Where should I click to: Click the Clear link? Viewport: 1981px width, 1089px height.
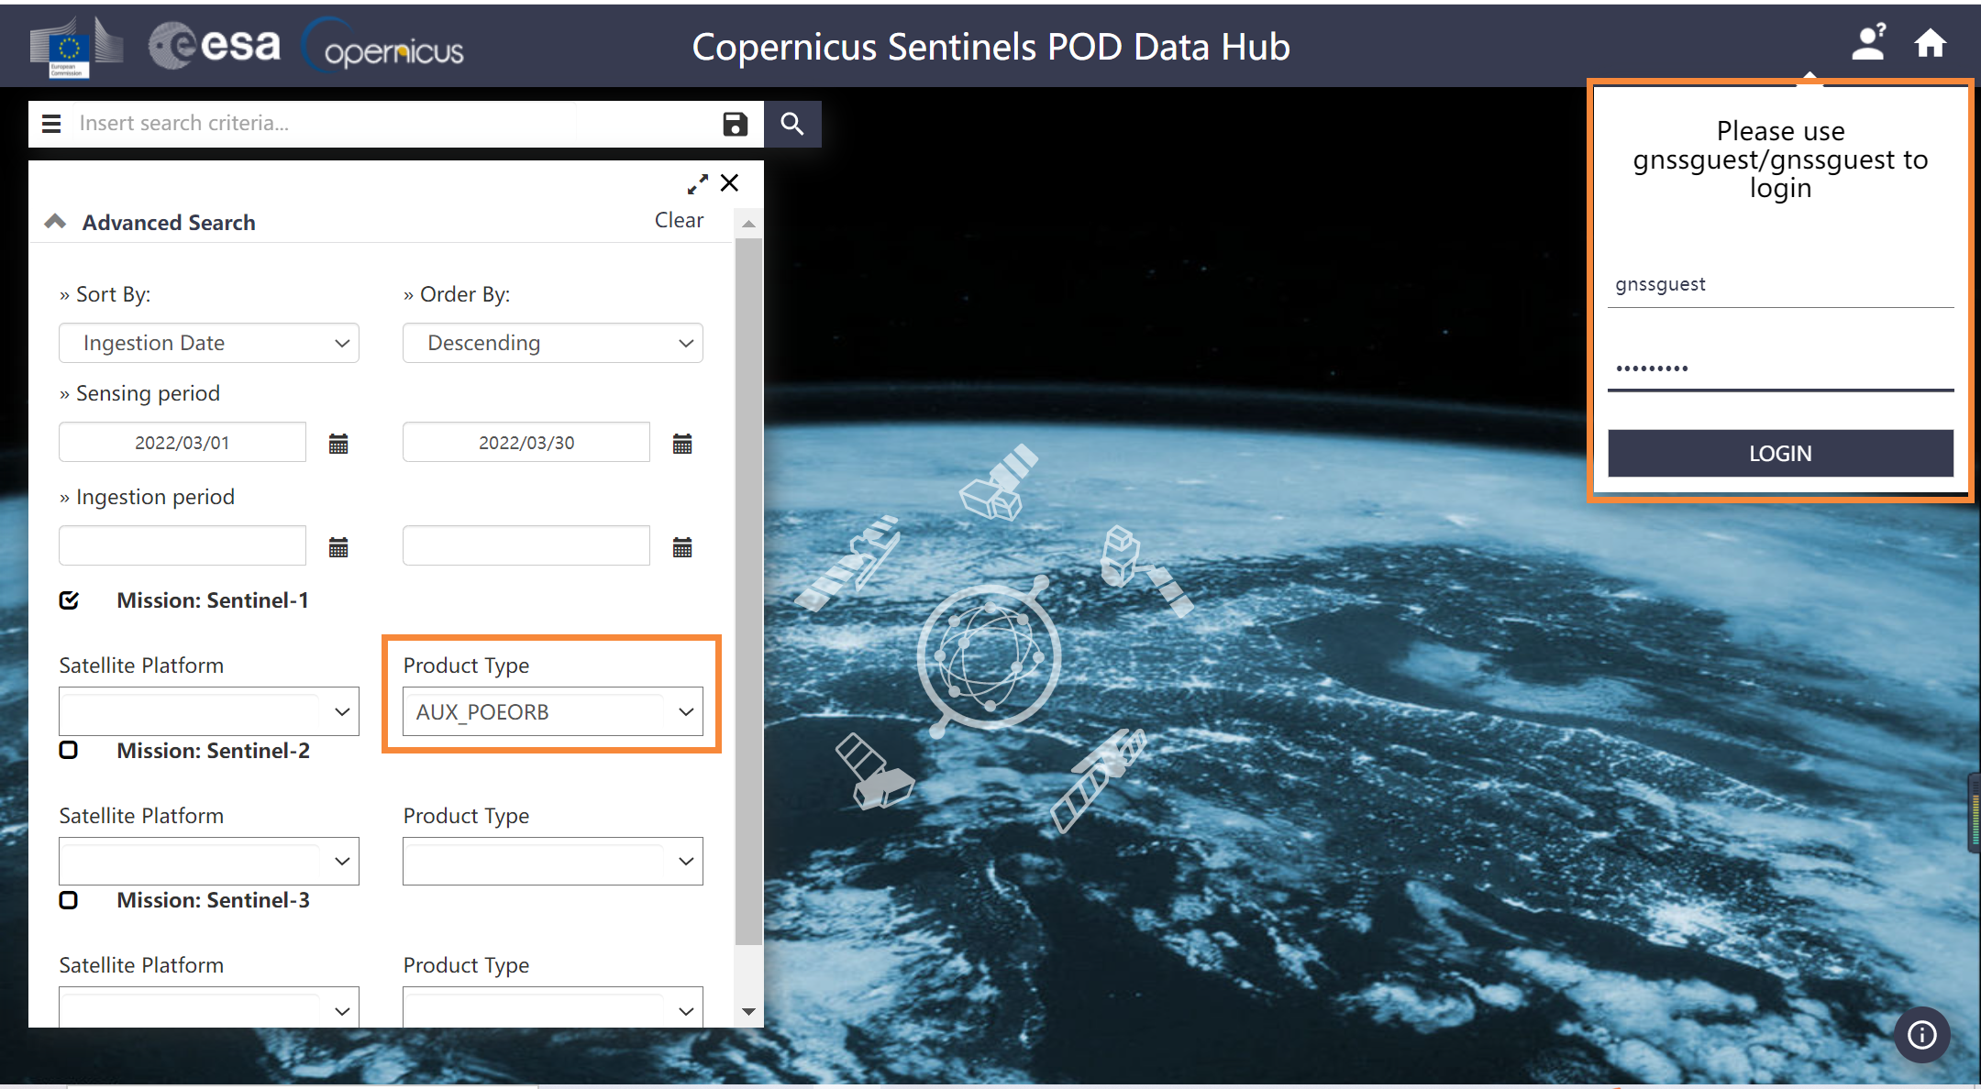click(x=678, y=220)
